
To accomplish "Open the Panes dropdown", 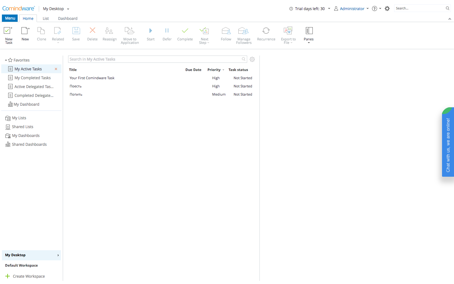I will [x=309, y=35].
